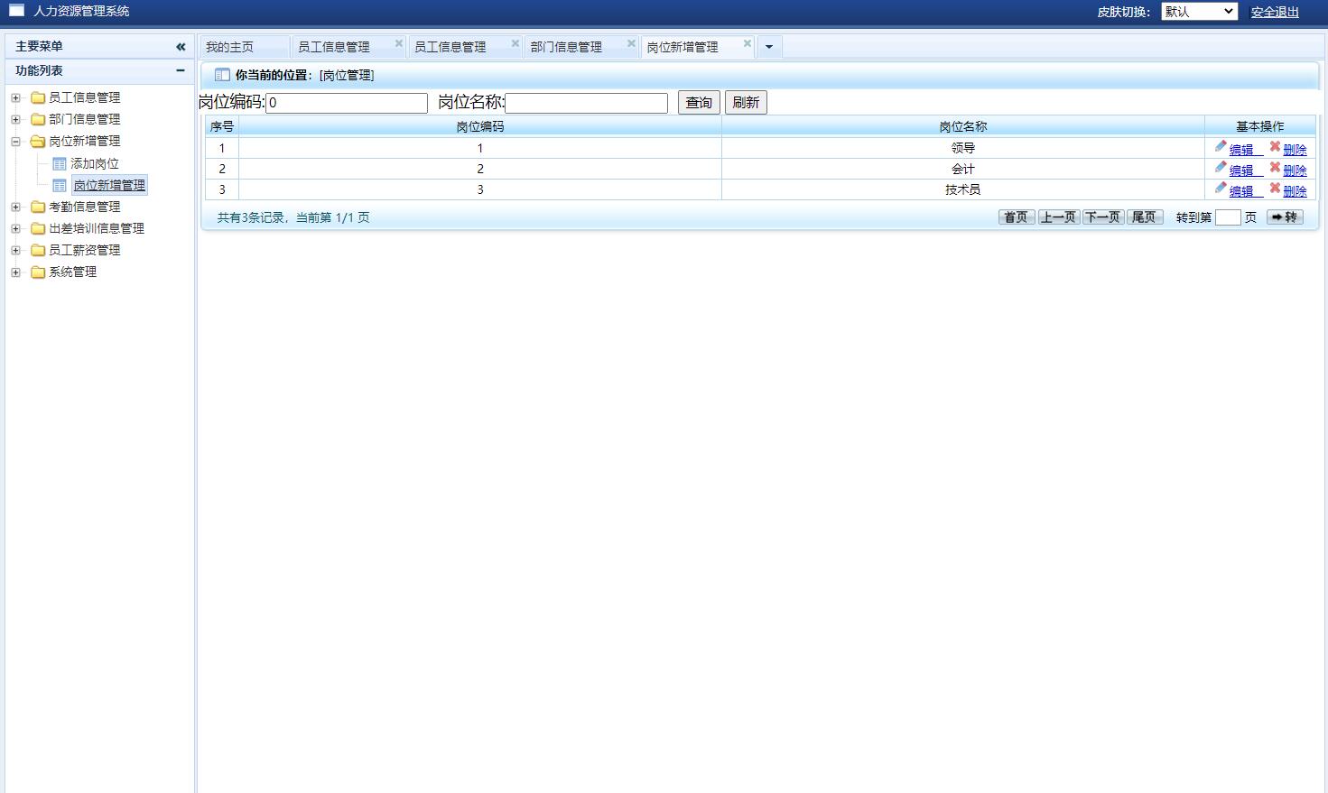This screenshot has height=793, width=1328.
Task: Click the 查询 search button
Action: 699,103
